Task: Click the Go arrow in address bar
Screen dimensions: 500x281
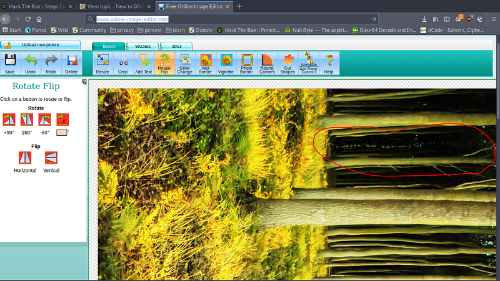Action: tap(373, 19)
